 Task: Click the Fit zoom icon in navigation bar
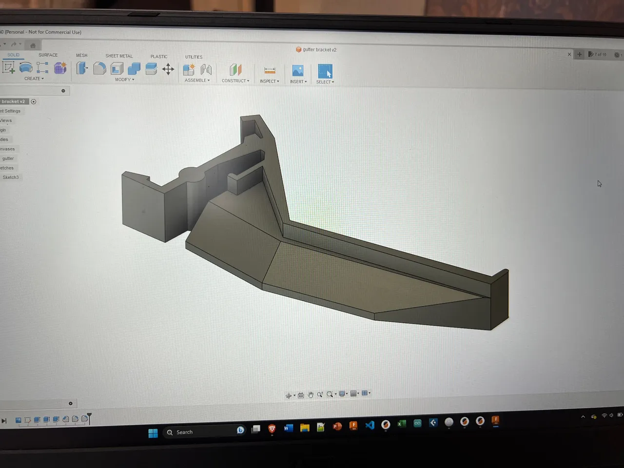[330, 395]
